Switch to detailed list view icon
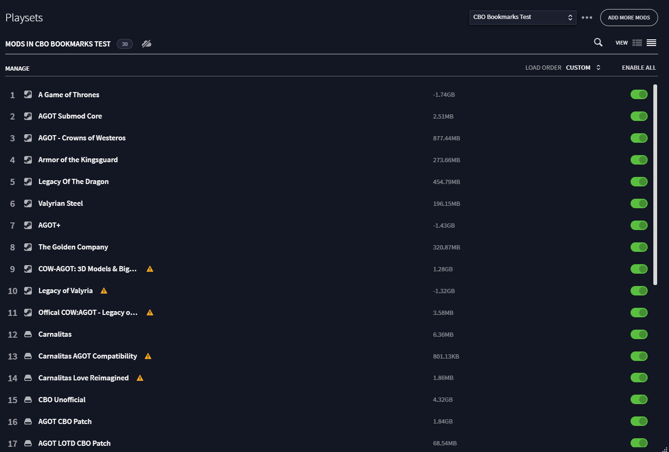669x452 pixels. [x=637, y=43]
